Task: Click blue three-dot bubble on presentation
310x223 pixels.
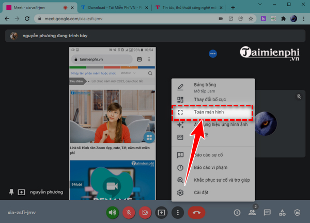Action: tap(213, 54)
